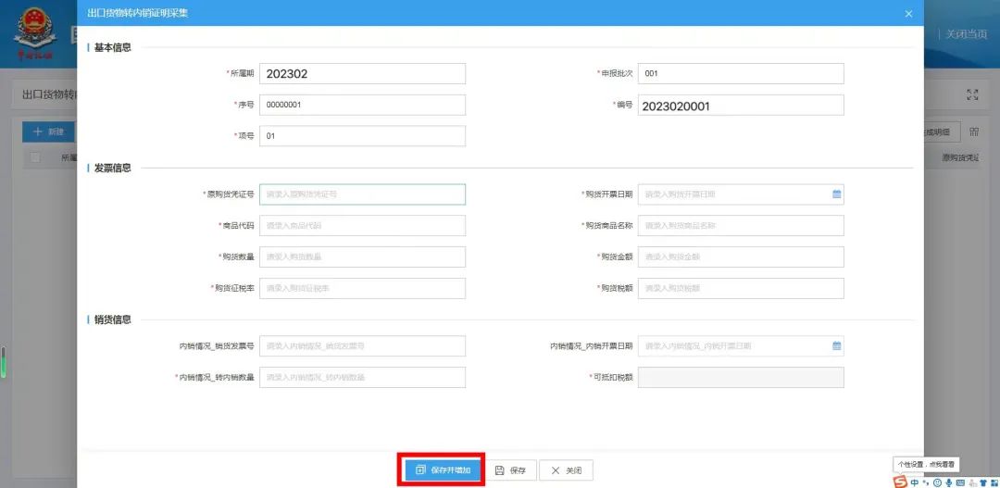The image size is (1000, 488).
Task: Click the 内销情况_转内销数量 input field
Action: tap(362, 377)
